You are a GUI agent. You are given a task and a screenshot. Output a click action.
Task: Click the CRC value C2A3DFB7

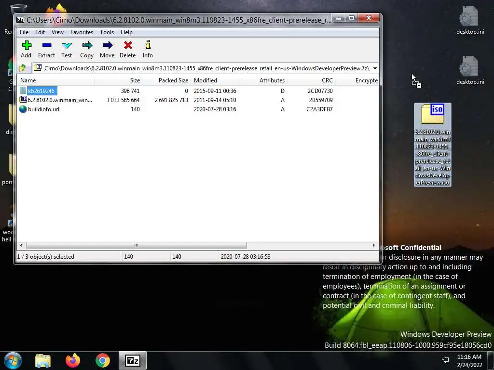tap(319, 109)
